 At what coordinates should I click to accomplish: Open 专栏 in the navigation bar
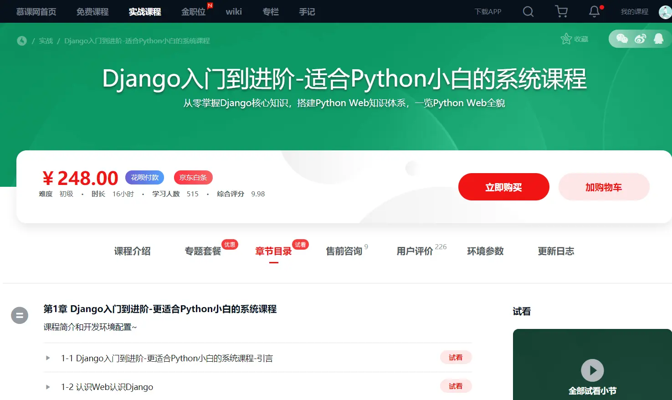(x=271, y=12)
